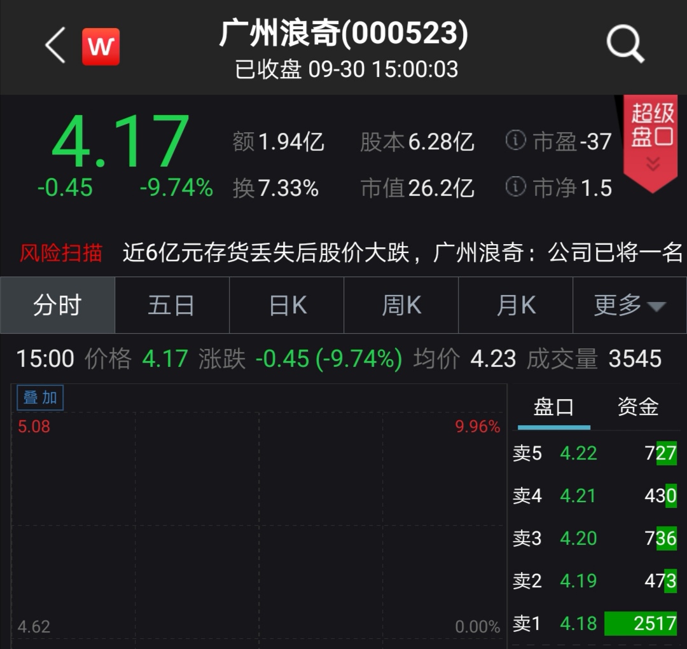This screenshot has width=687, height=649.
Task: Tap the back arrow to return
Action: (x=54, y=46)
